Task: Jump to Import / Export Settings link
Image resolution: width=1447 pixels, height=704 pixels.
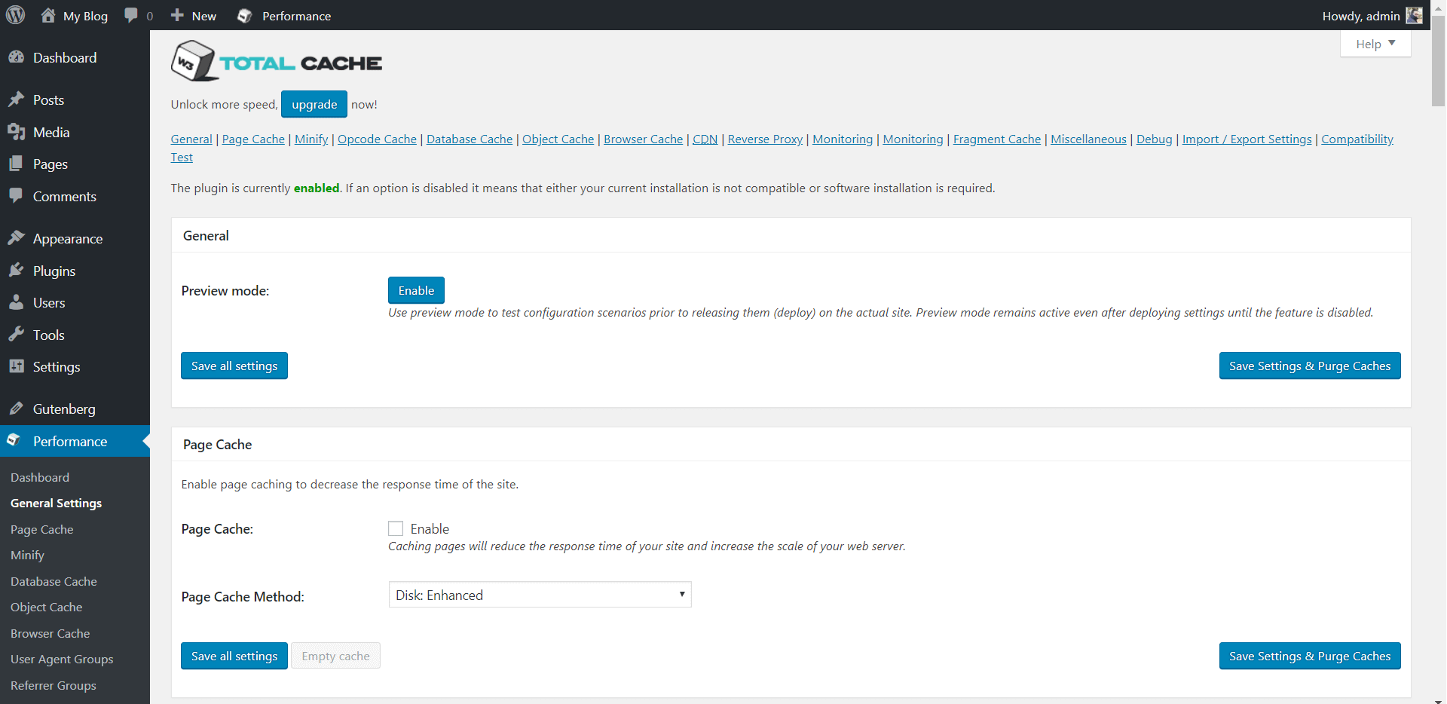Action: point(1247,139)
